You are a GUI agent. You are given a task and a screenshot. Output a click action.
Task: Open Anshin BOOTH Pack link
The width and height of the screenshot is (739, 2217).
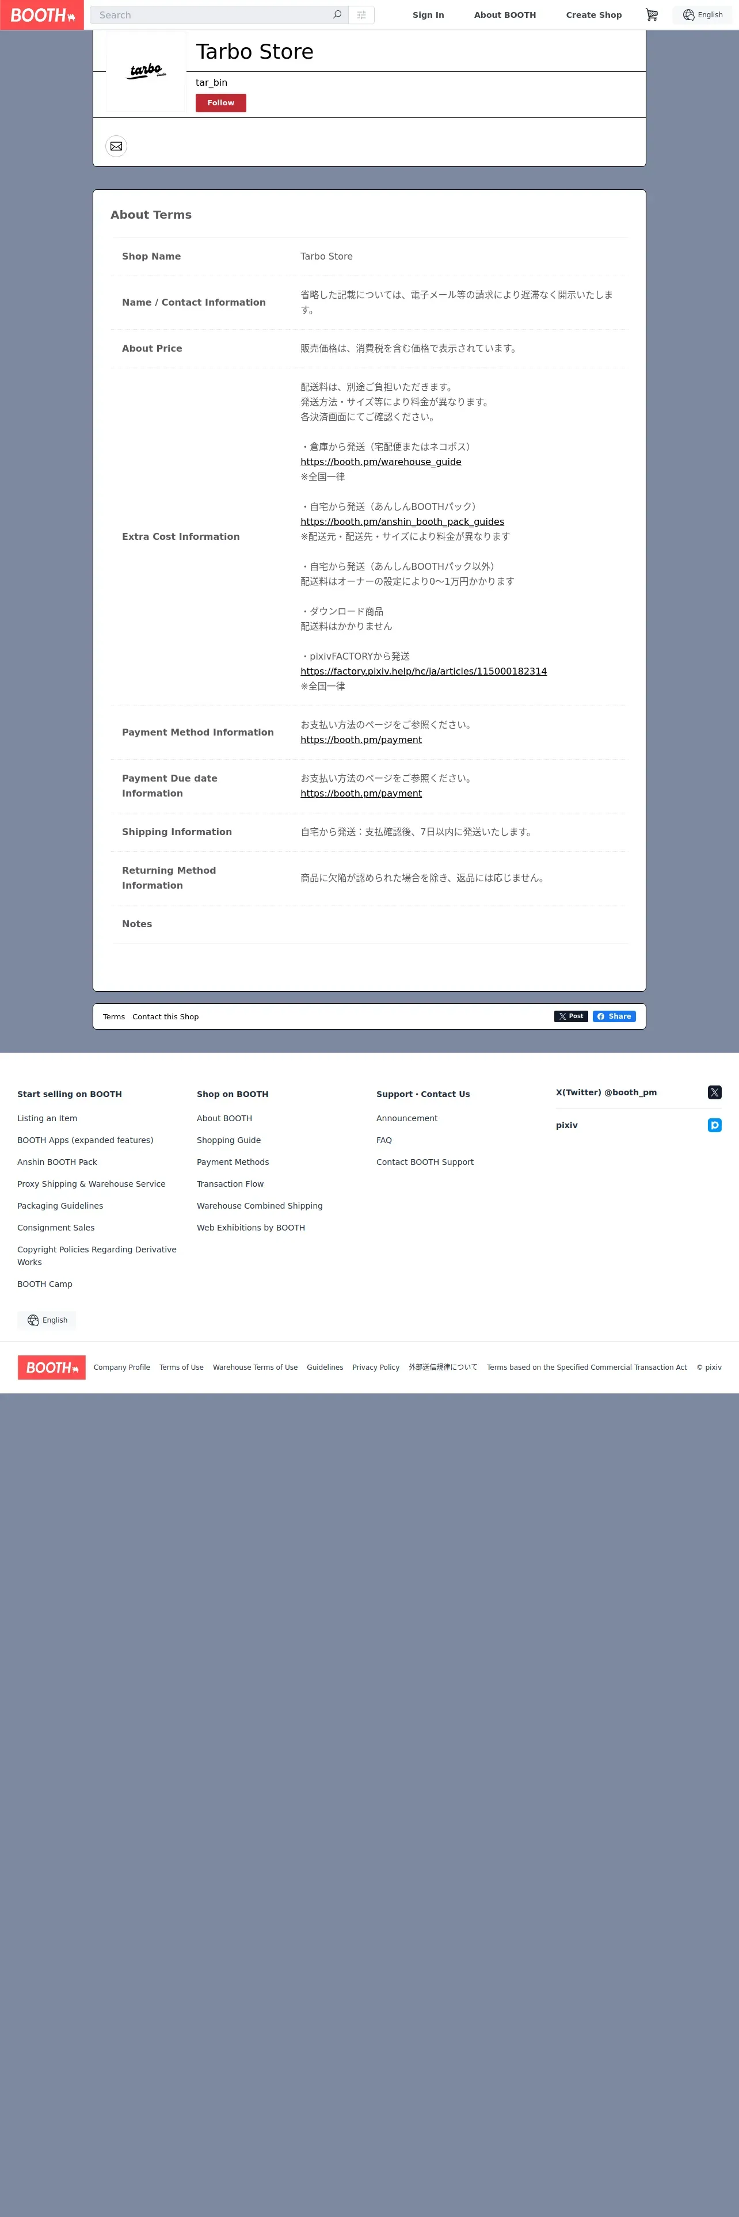58,1162
